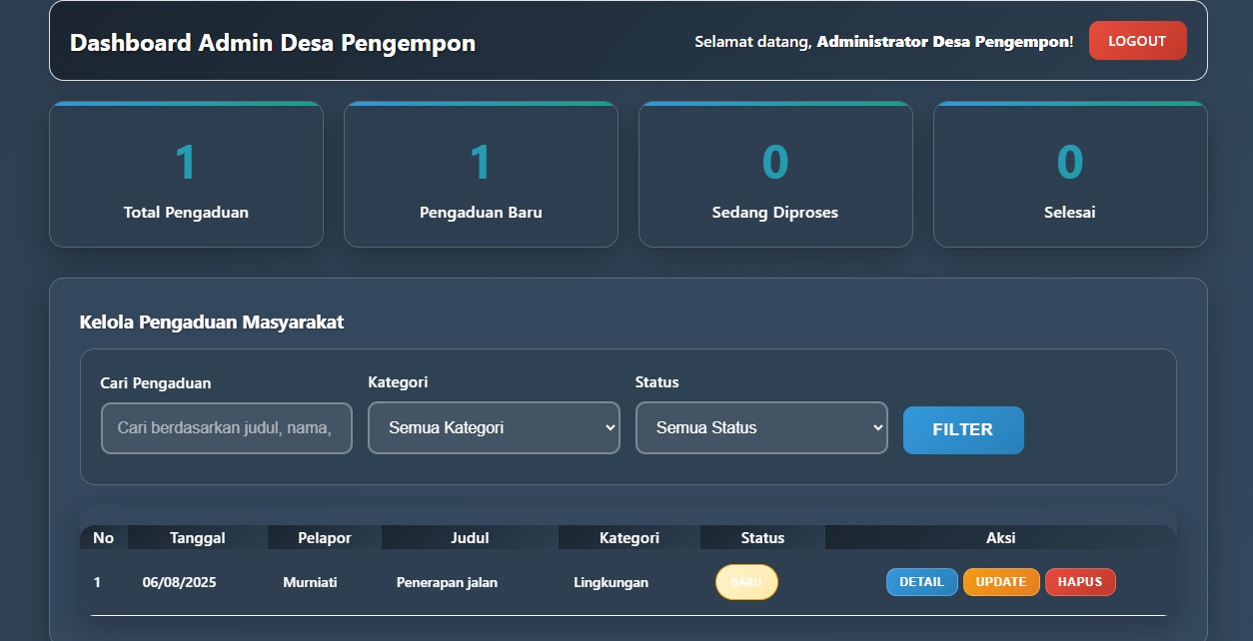
Task: Click the Status column header
Action: click(x=761, y=537)
